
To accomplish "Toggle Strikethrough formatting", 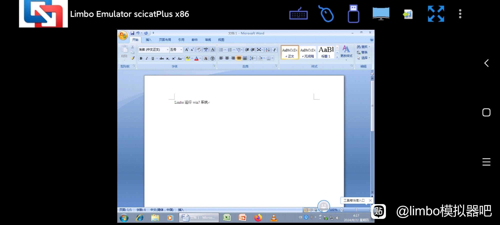I will click(x=162, y=58).
